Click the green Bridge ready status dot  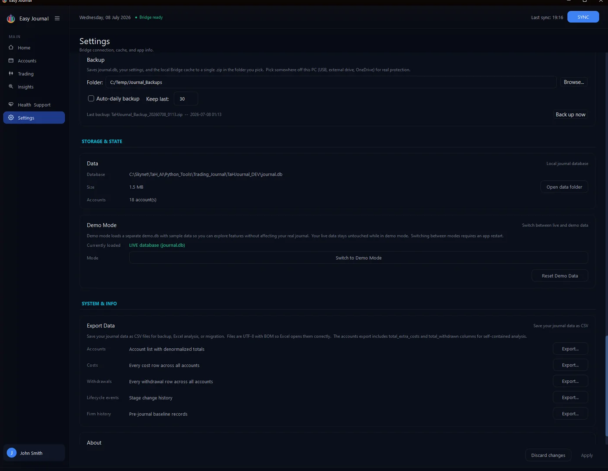coord(136,17)
